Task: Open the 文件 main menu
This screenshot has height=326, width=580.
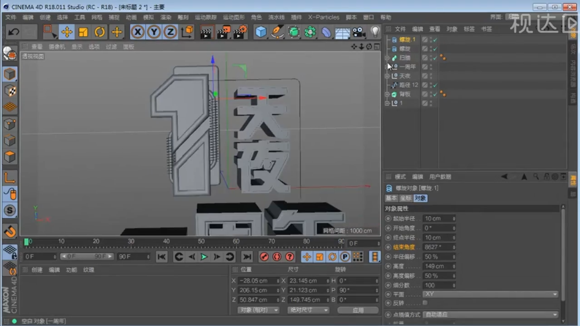Action: (10, 17)
